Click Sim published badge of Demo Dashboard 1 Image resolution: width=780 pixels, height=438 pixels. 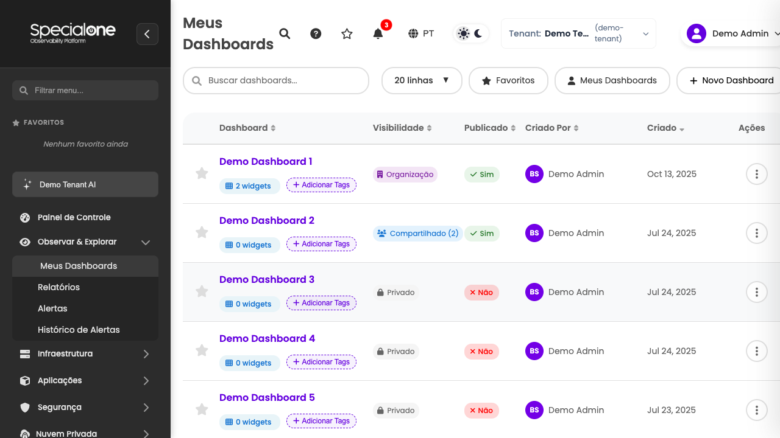481,175
